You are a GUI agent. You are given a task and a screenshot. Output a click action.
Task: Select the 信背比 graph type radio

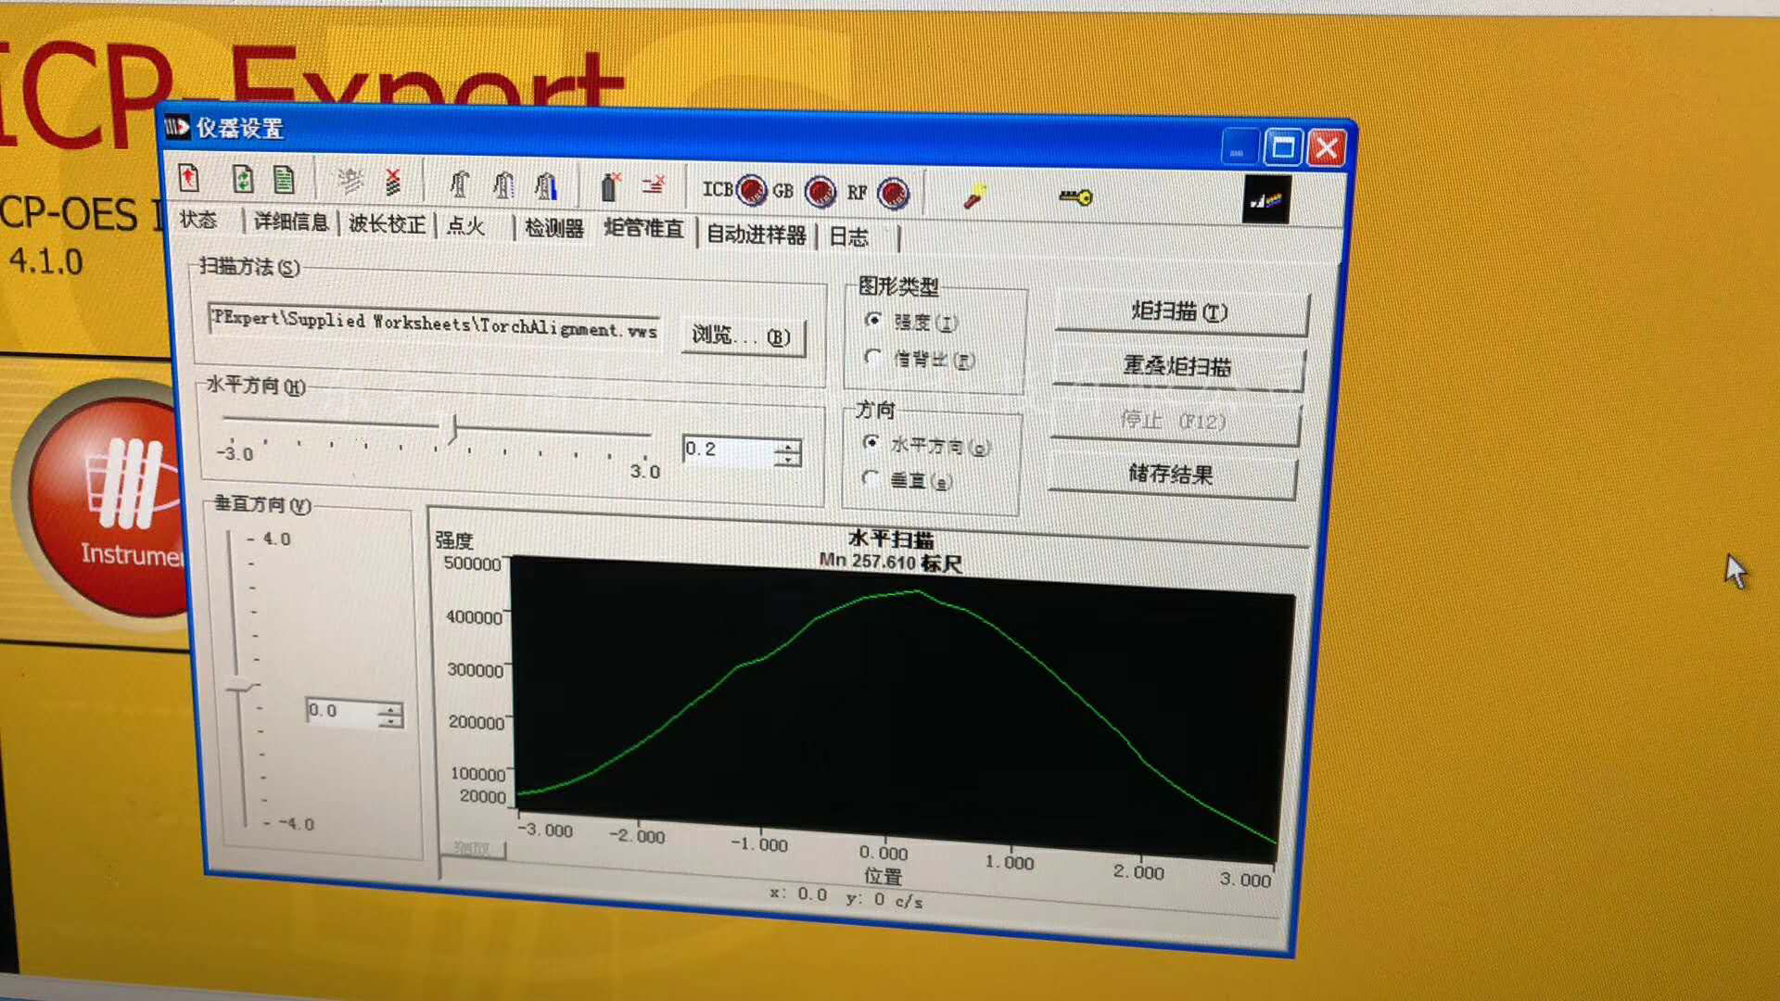pyautogui.click(x=872, y=357)
